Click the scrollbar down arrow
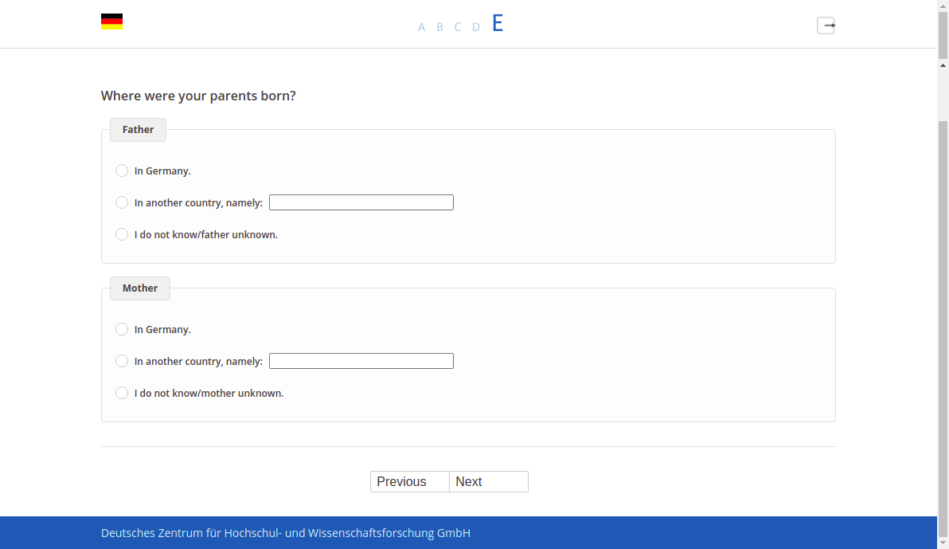 pyautogui.click(x=943, y=543)
